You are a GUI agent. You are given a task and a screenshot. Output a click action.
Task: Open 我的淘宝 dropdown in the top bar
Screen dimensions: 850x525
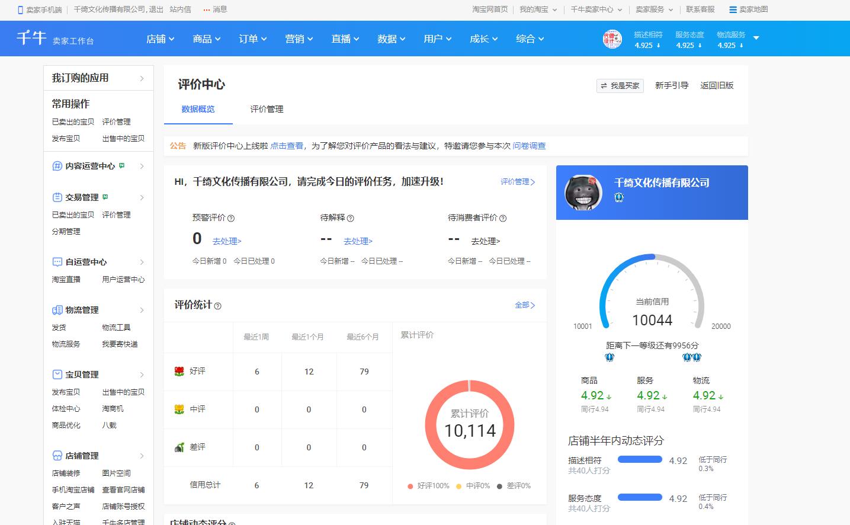click(538, 9)
